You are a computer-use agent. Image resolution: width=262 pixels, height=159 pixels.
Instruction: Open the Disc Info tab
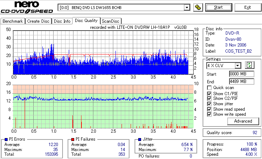coord(62,21)
